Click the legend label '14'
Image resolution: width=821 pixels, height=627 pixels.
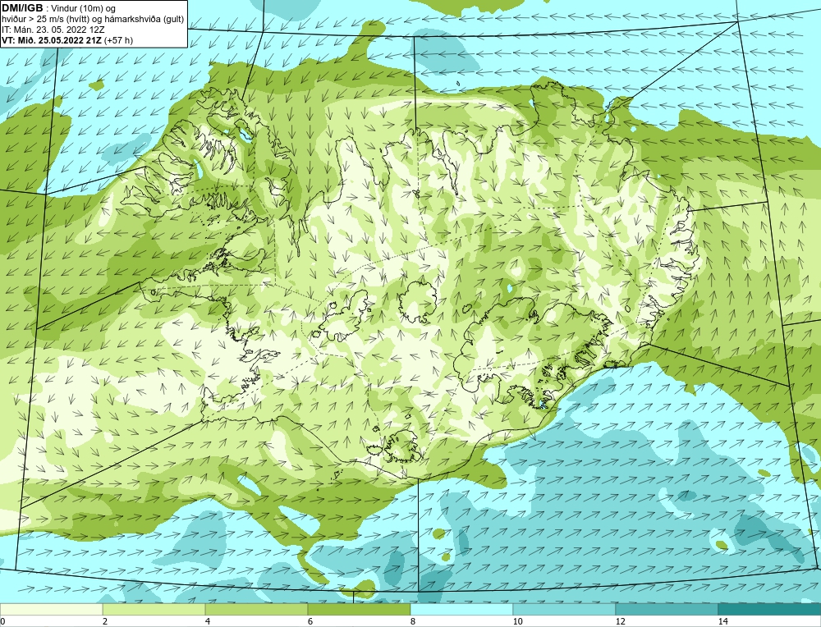pyautogui.click(x=722, y=621)
